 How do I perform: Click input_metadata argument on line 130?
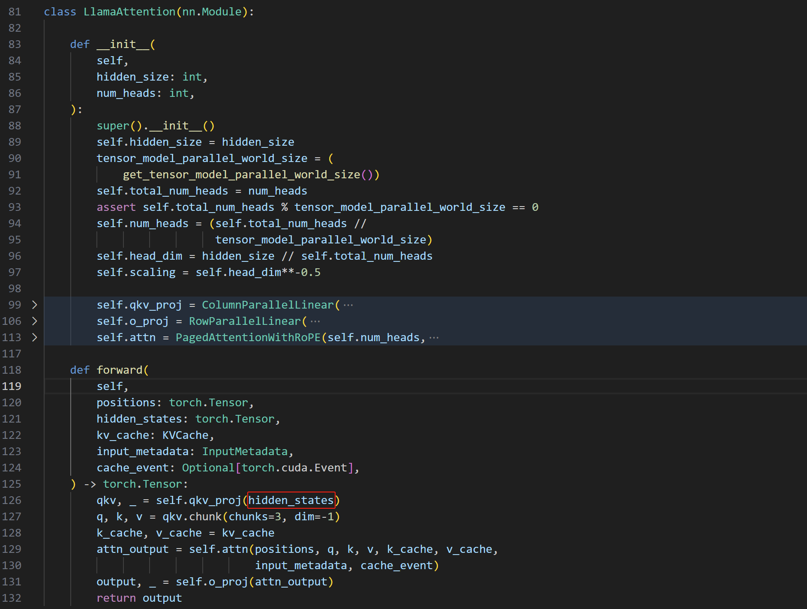click(x=301, y=565)
